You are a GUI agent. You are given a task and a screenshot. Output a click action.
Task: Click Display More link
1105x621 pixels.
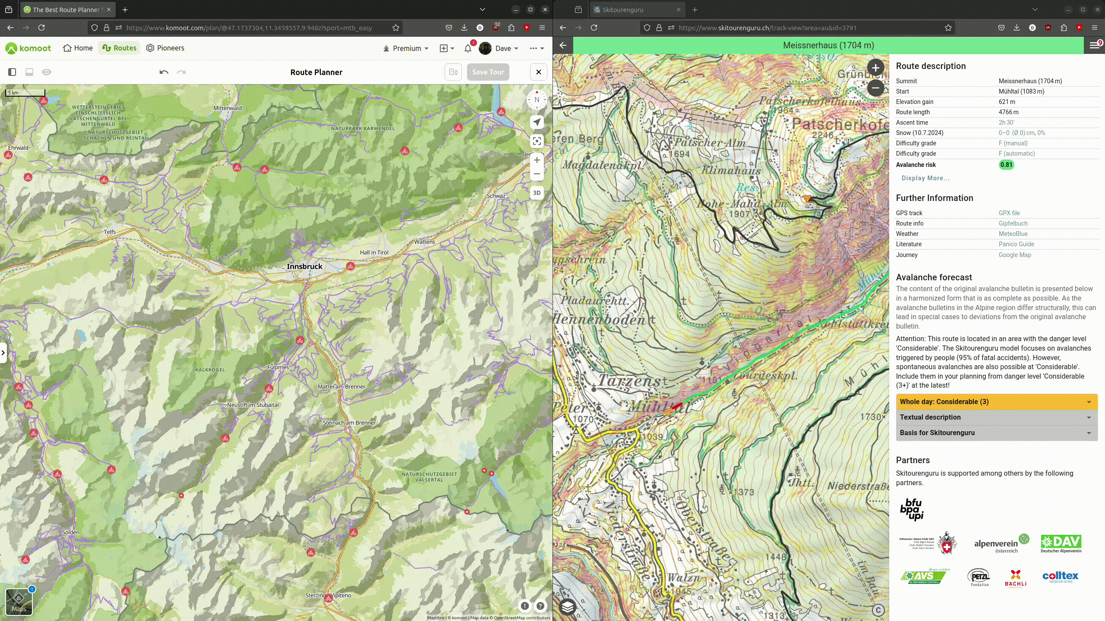coord(925,178)
